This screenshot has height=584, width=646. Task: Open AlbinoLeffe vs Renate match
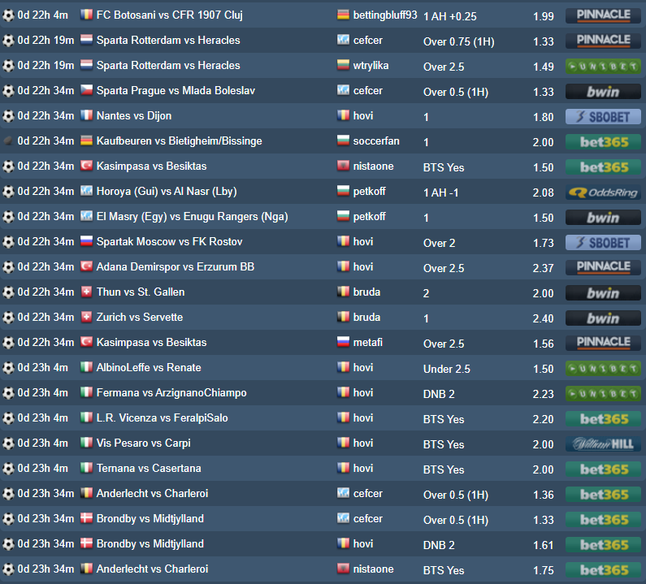149,367
